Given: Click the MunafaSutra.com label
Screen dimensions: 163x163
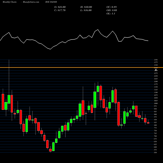Looking at the screenshot, I should click(x=31, y=2).
